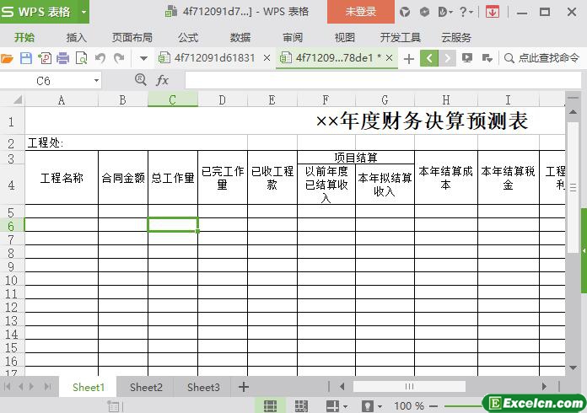Open the 开始 ribbon tab
Screen dimensions: 587x413
24,38
